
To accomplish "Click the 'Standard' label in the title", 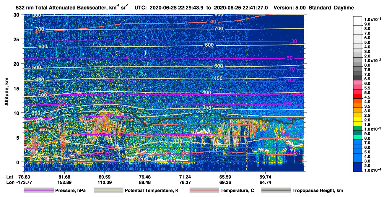I will 320,8.
